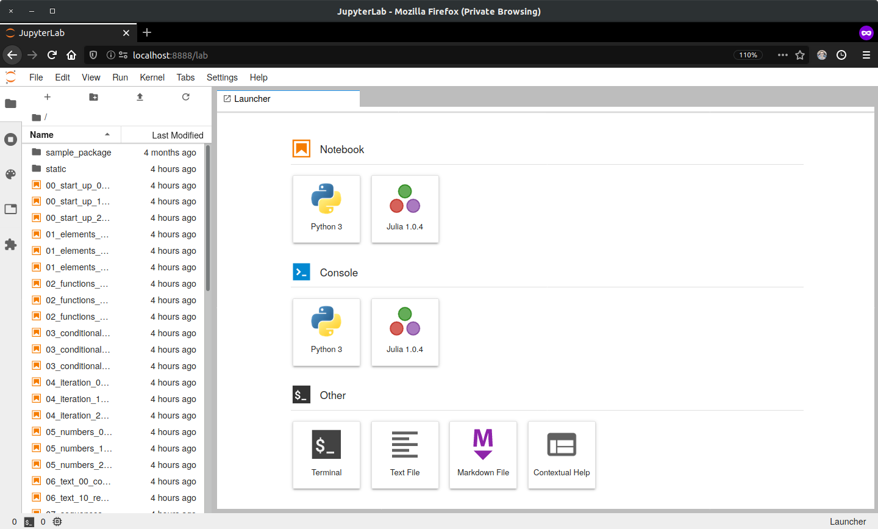This screenshot has width=878, height=529.
Task: Open the Commands palette sidebar icon
Action: click(10, 175)
